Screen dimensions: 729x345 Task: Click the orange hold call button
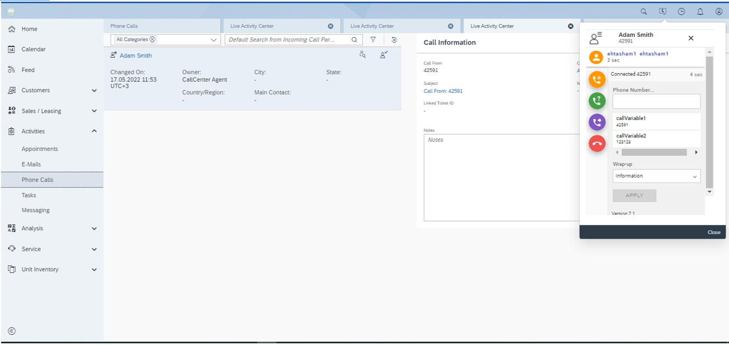(597, 79)
